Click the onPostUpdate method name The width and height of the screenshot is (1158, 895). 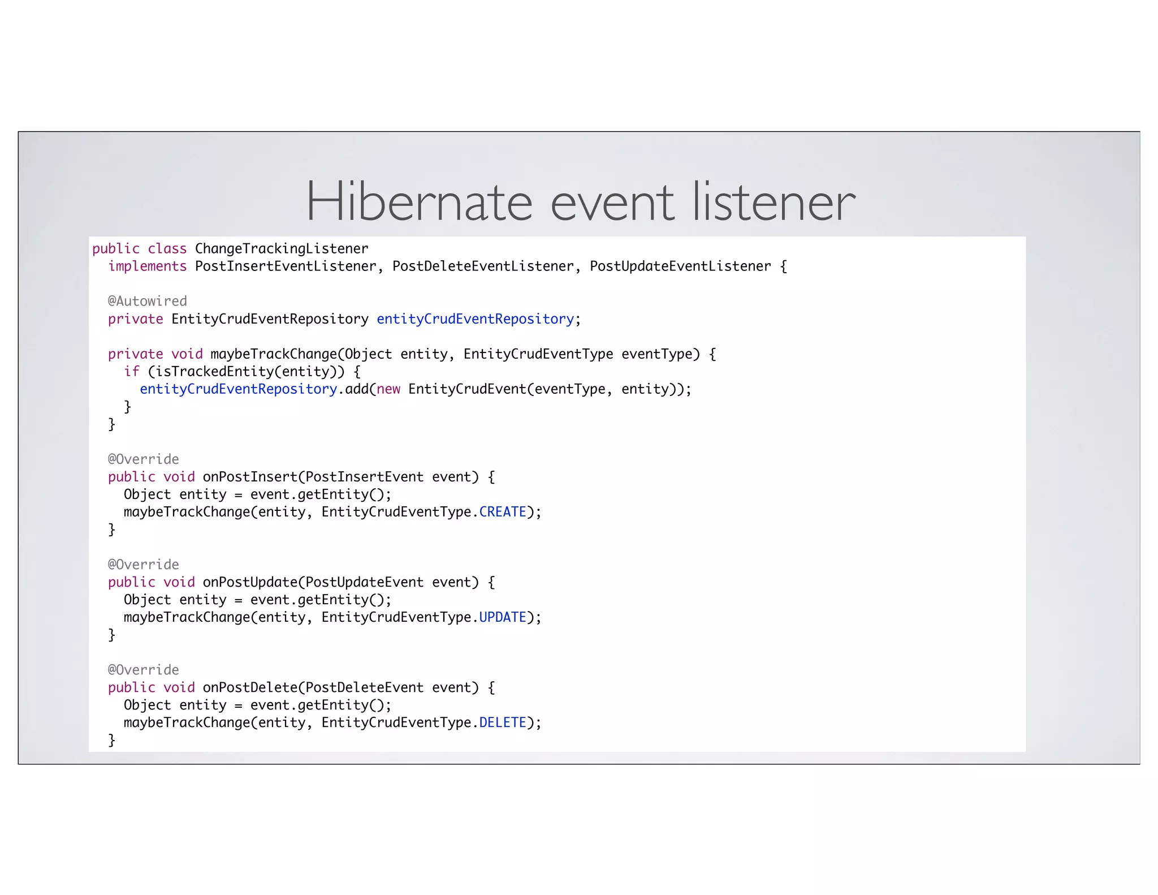click(250, 582)
